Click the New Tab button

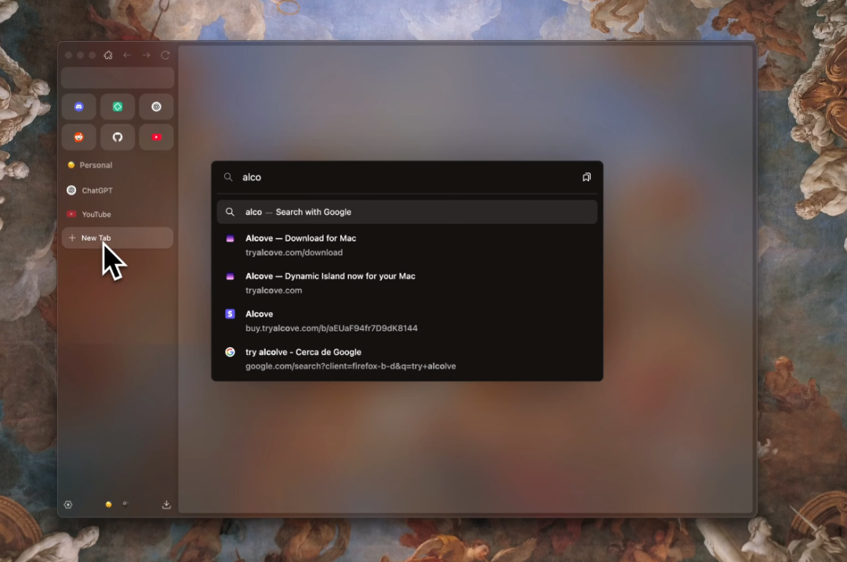pos(117,238)
